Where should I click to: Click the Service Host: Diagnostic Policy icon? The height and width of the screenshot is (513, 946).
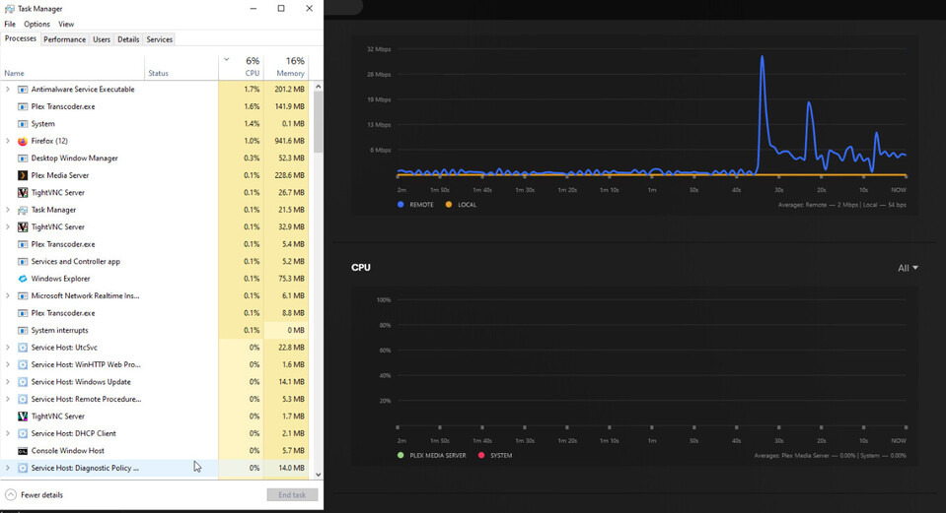(23, 468)
